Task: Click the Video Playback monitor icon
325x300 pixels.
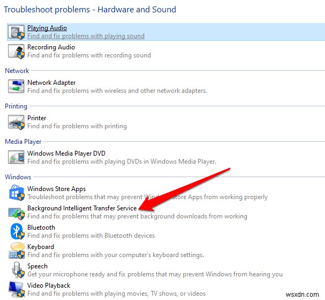Action: click(x=17, y=289)
